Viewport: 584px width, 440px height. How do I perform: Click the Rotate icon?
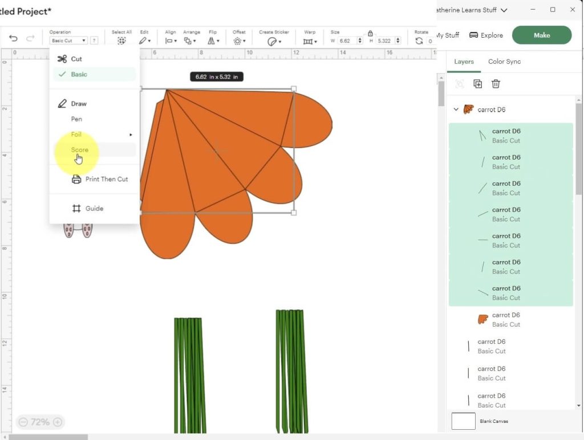[x=419, y=41]
